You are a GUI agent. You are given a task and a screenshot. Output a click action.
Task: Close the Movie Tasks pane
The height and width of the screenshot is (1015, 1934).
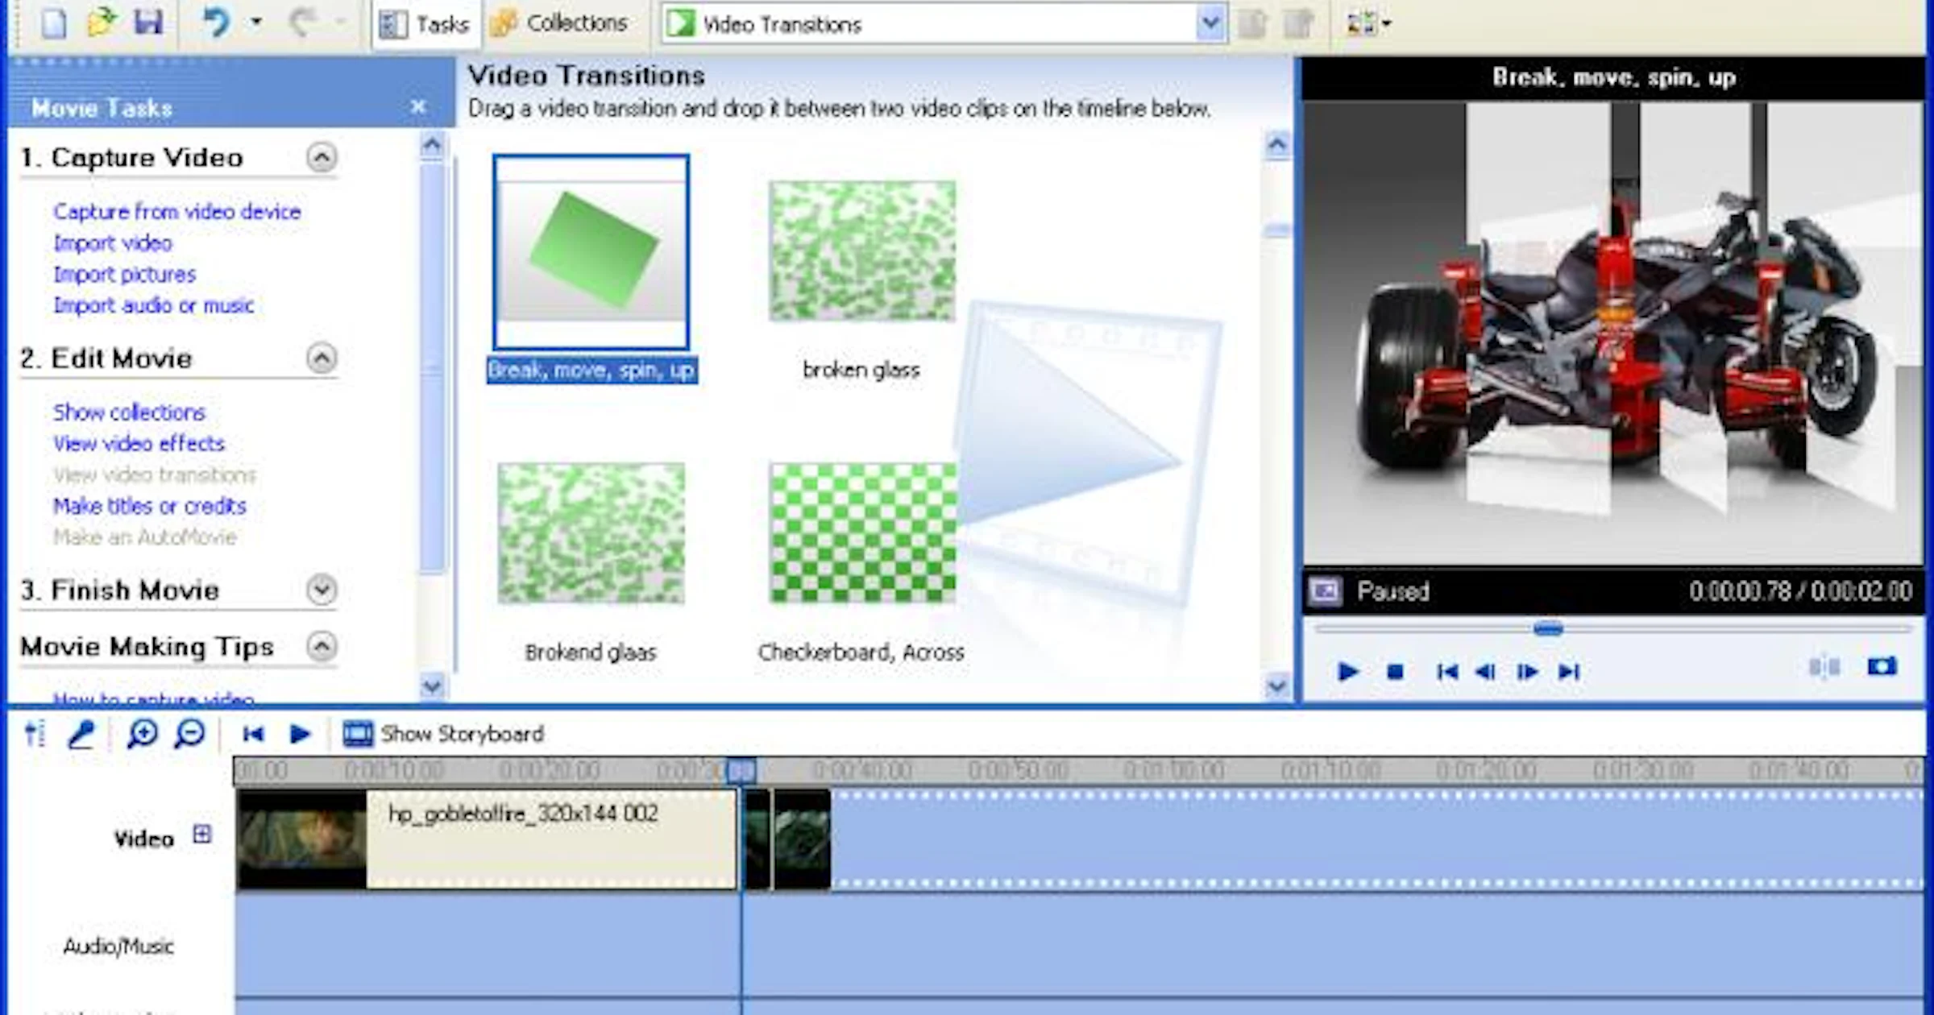(417, 106)
